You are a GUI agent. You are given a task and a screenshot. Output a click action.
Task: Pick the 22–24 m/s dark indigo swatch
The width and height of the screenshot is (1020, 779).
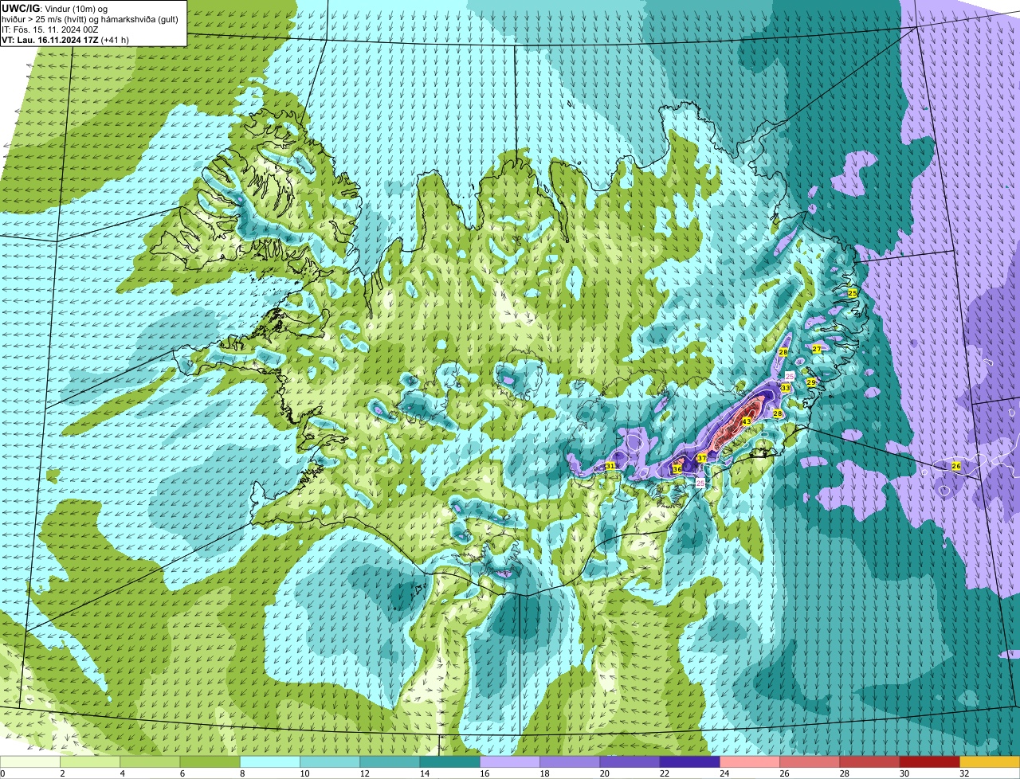point(690,761)
